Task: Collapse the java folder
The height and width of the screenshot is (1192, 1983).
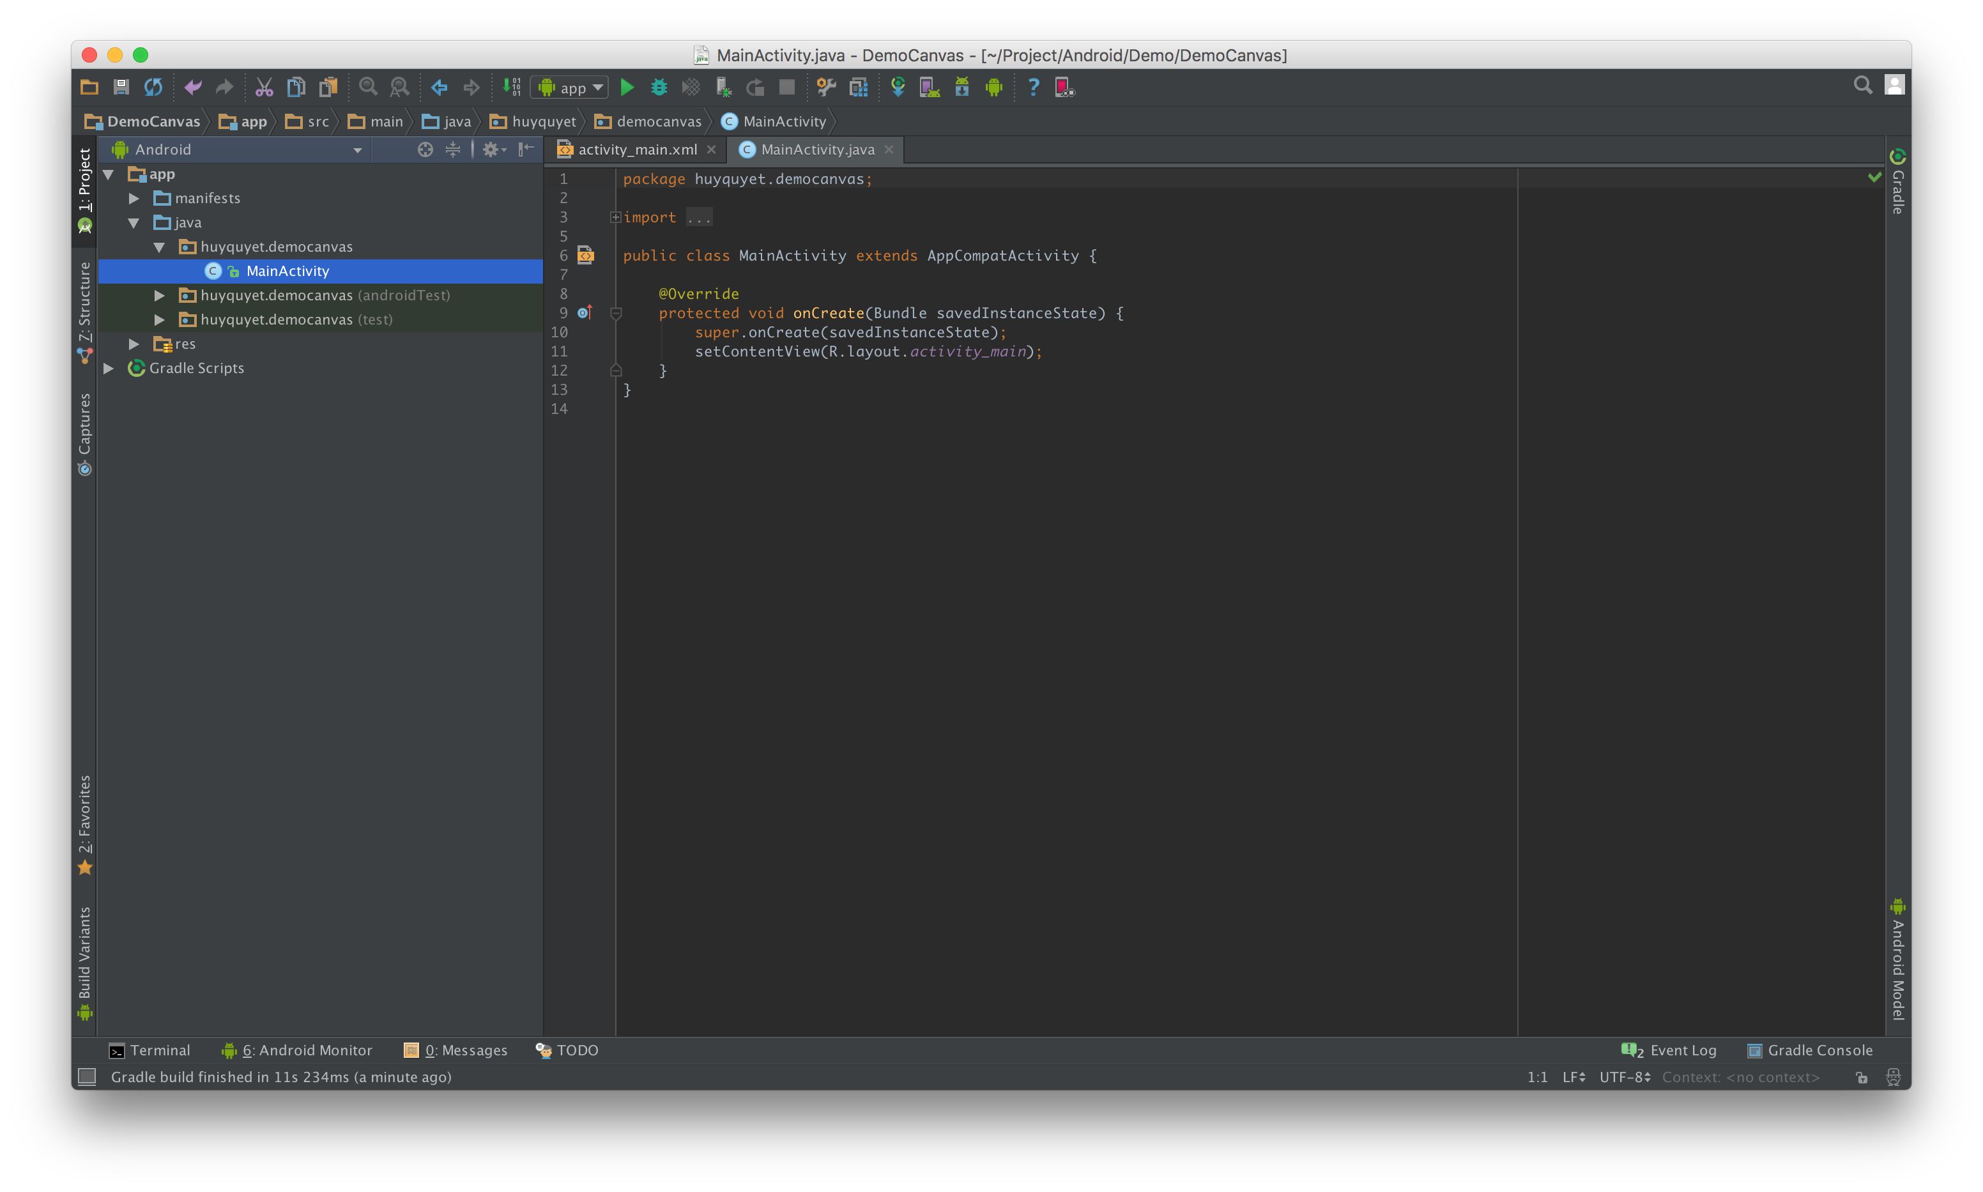Action: pos(134,222)
